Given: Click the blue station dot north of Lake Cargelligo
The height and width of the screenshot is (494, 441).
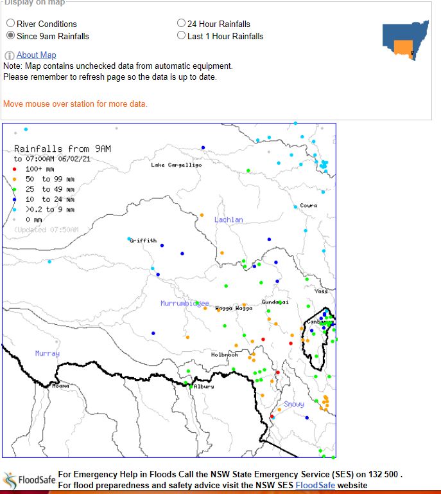Looking at the screenshot, I should pos(203,147).
